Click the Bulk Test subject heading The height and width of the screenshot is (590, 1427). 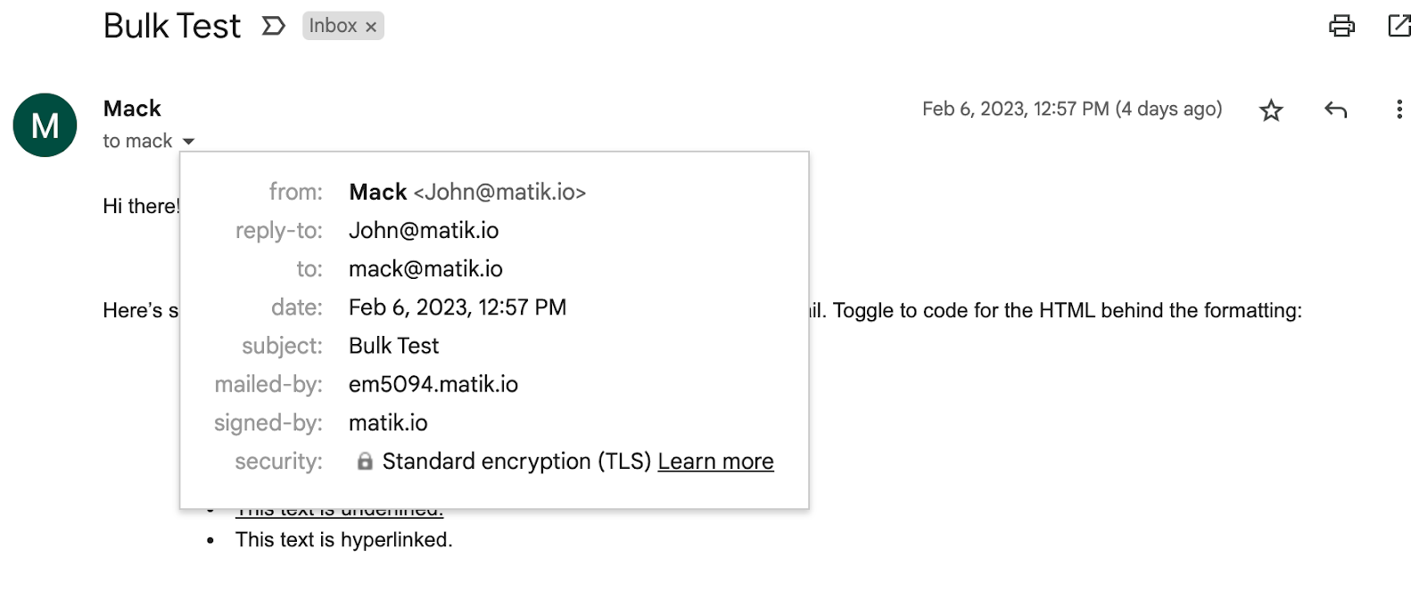pos(172,26)
